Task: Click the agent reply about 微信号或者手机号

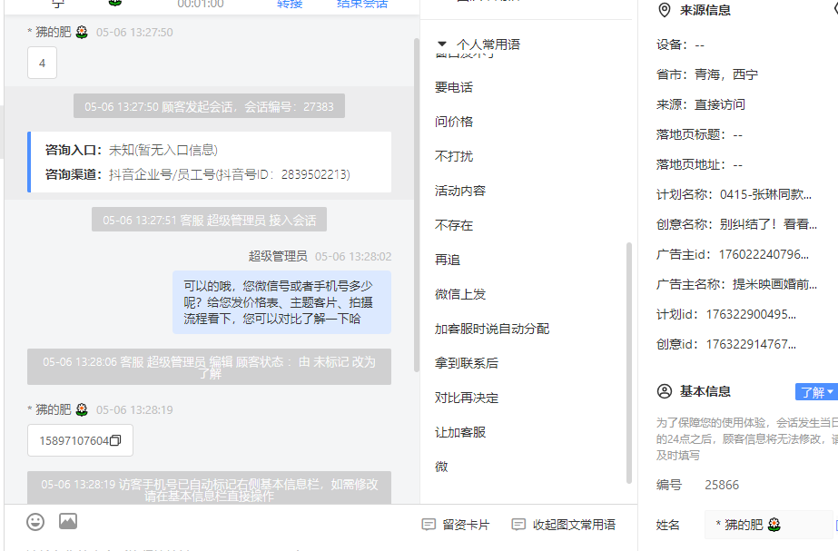Action: [281, 302]
